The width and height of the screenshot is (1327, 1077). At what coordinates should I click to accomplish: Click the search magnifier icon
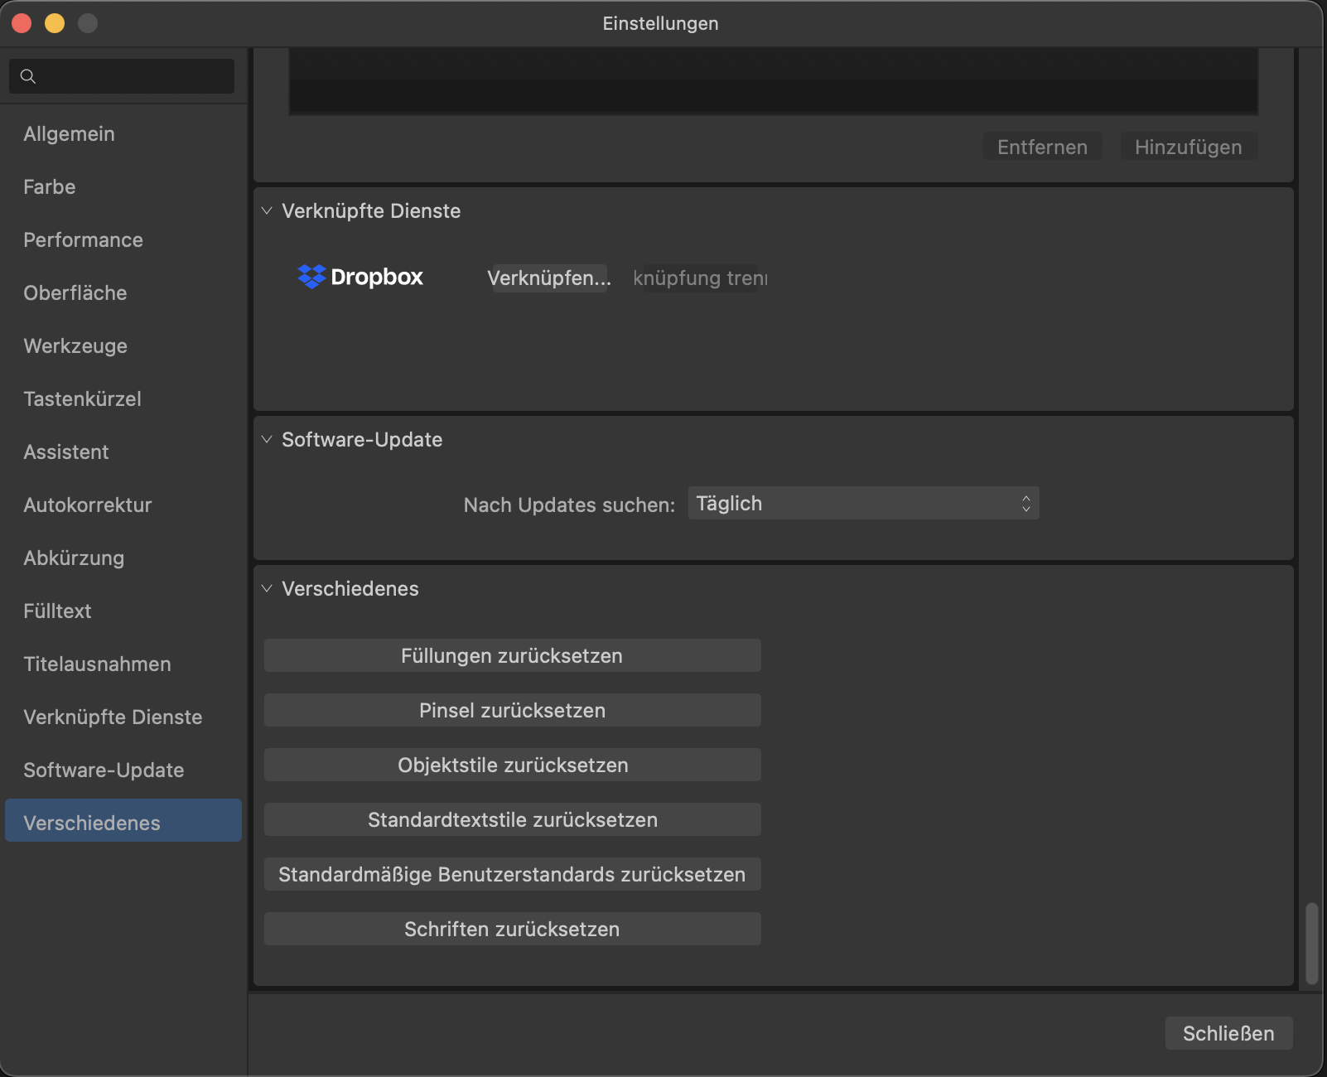[28, 76]
